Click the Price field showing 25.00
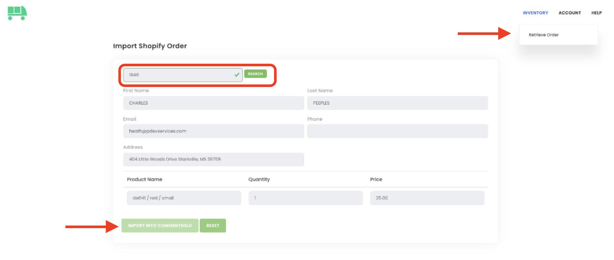The height and width of the screenshot is (260, 614). [427, 198]
